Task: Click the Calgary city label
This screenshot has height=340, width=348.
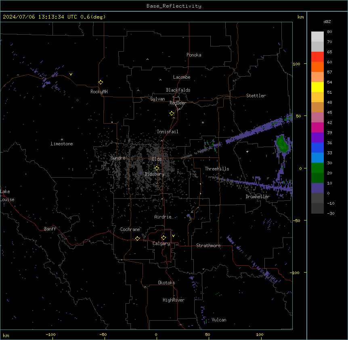Action: [x=161, y=243]
